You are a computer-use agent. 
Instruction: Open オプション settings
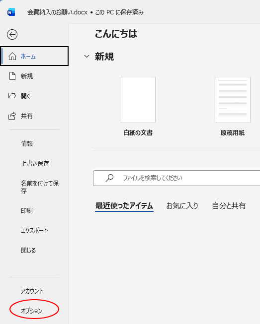click(x=31, y=311)
